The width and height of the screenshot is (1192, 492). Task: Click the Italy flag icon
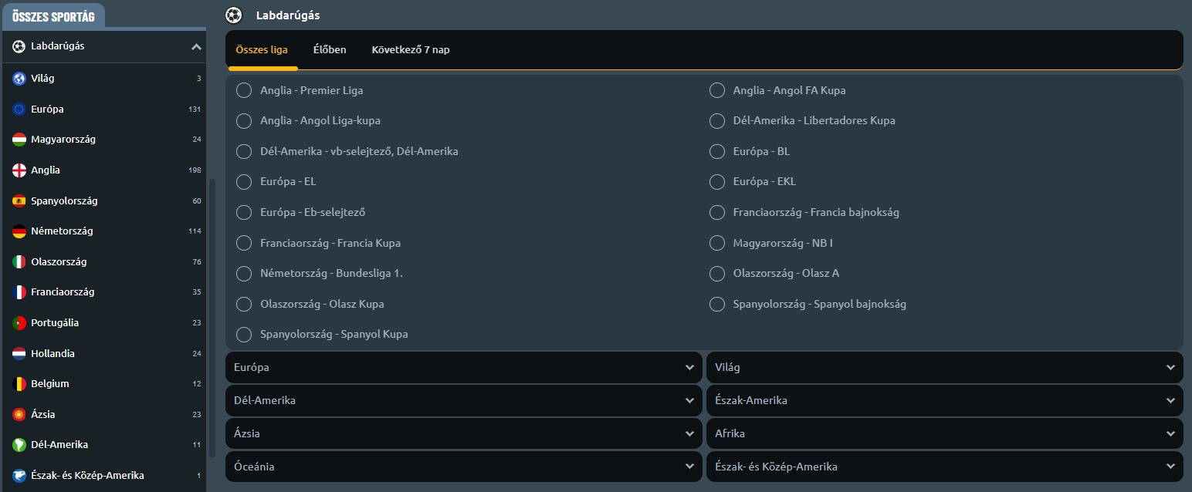(x=19, y=262)
